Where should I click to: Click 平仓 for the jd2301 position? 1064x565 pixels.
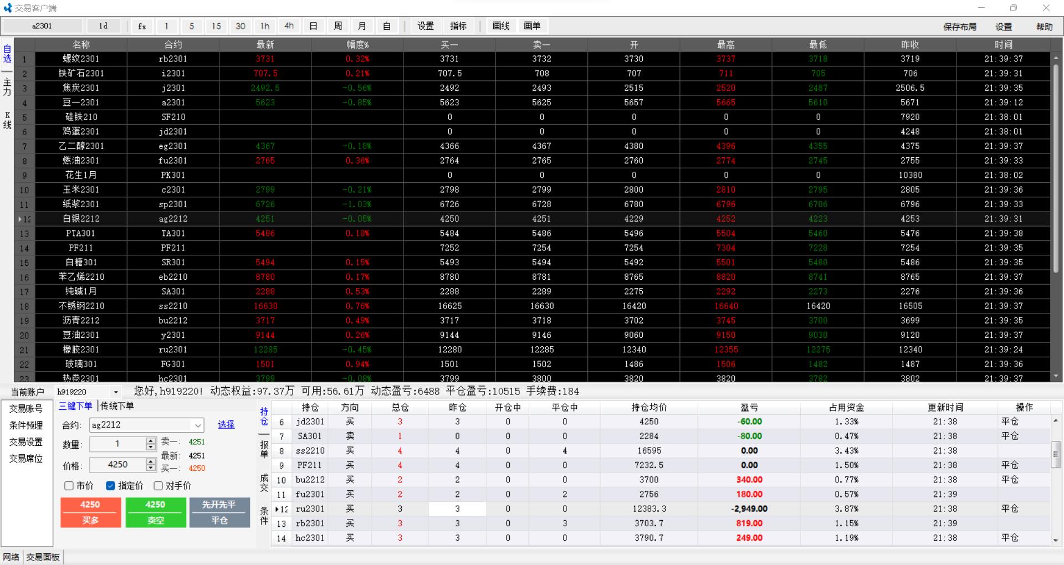pyautogui.click(x=1010, y=422)
